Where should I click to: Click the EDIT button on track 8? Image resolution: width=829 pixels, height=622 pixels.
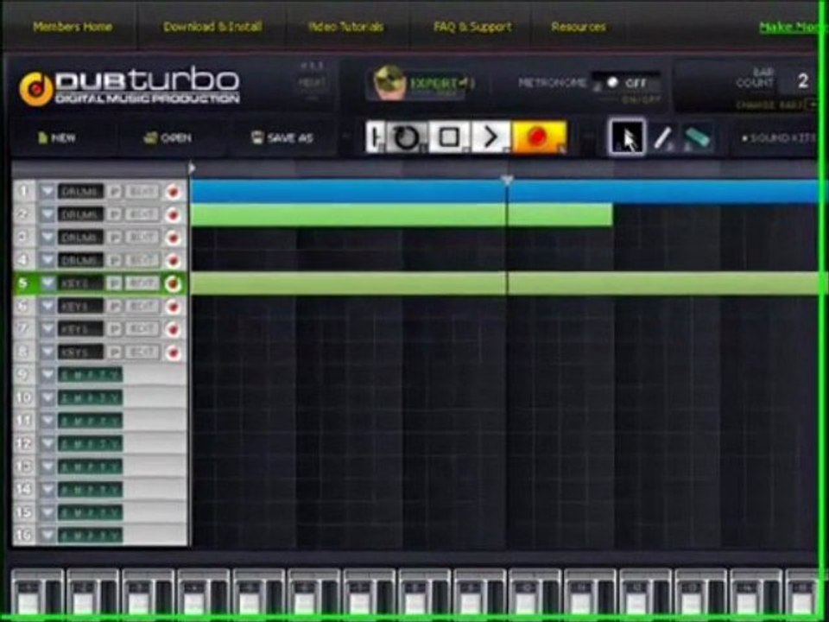(142, 352)
